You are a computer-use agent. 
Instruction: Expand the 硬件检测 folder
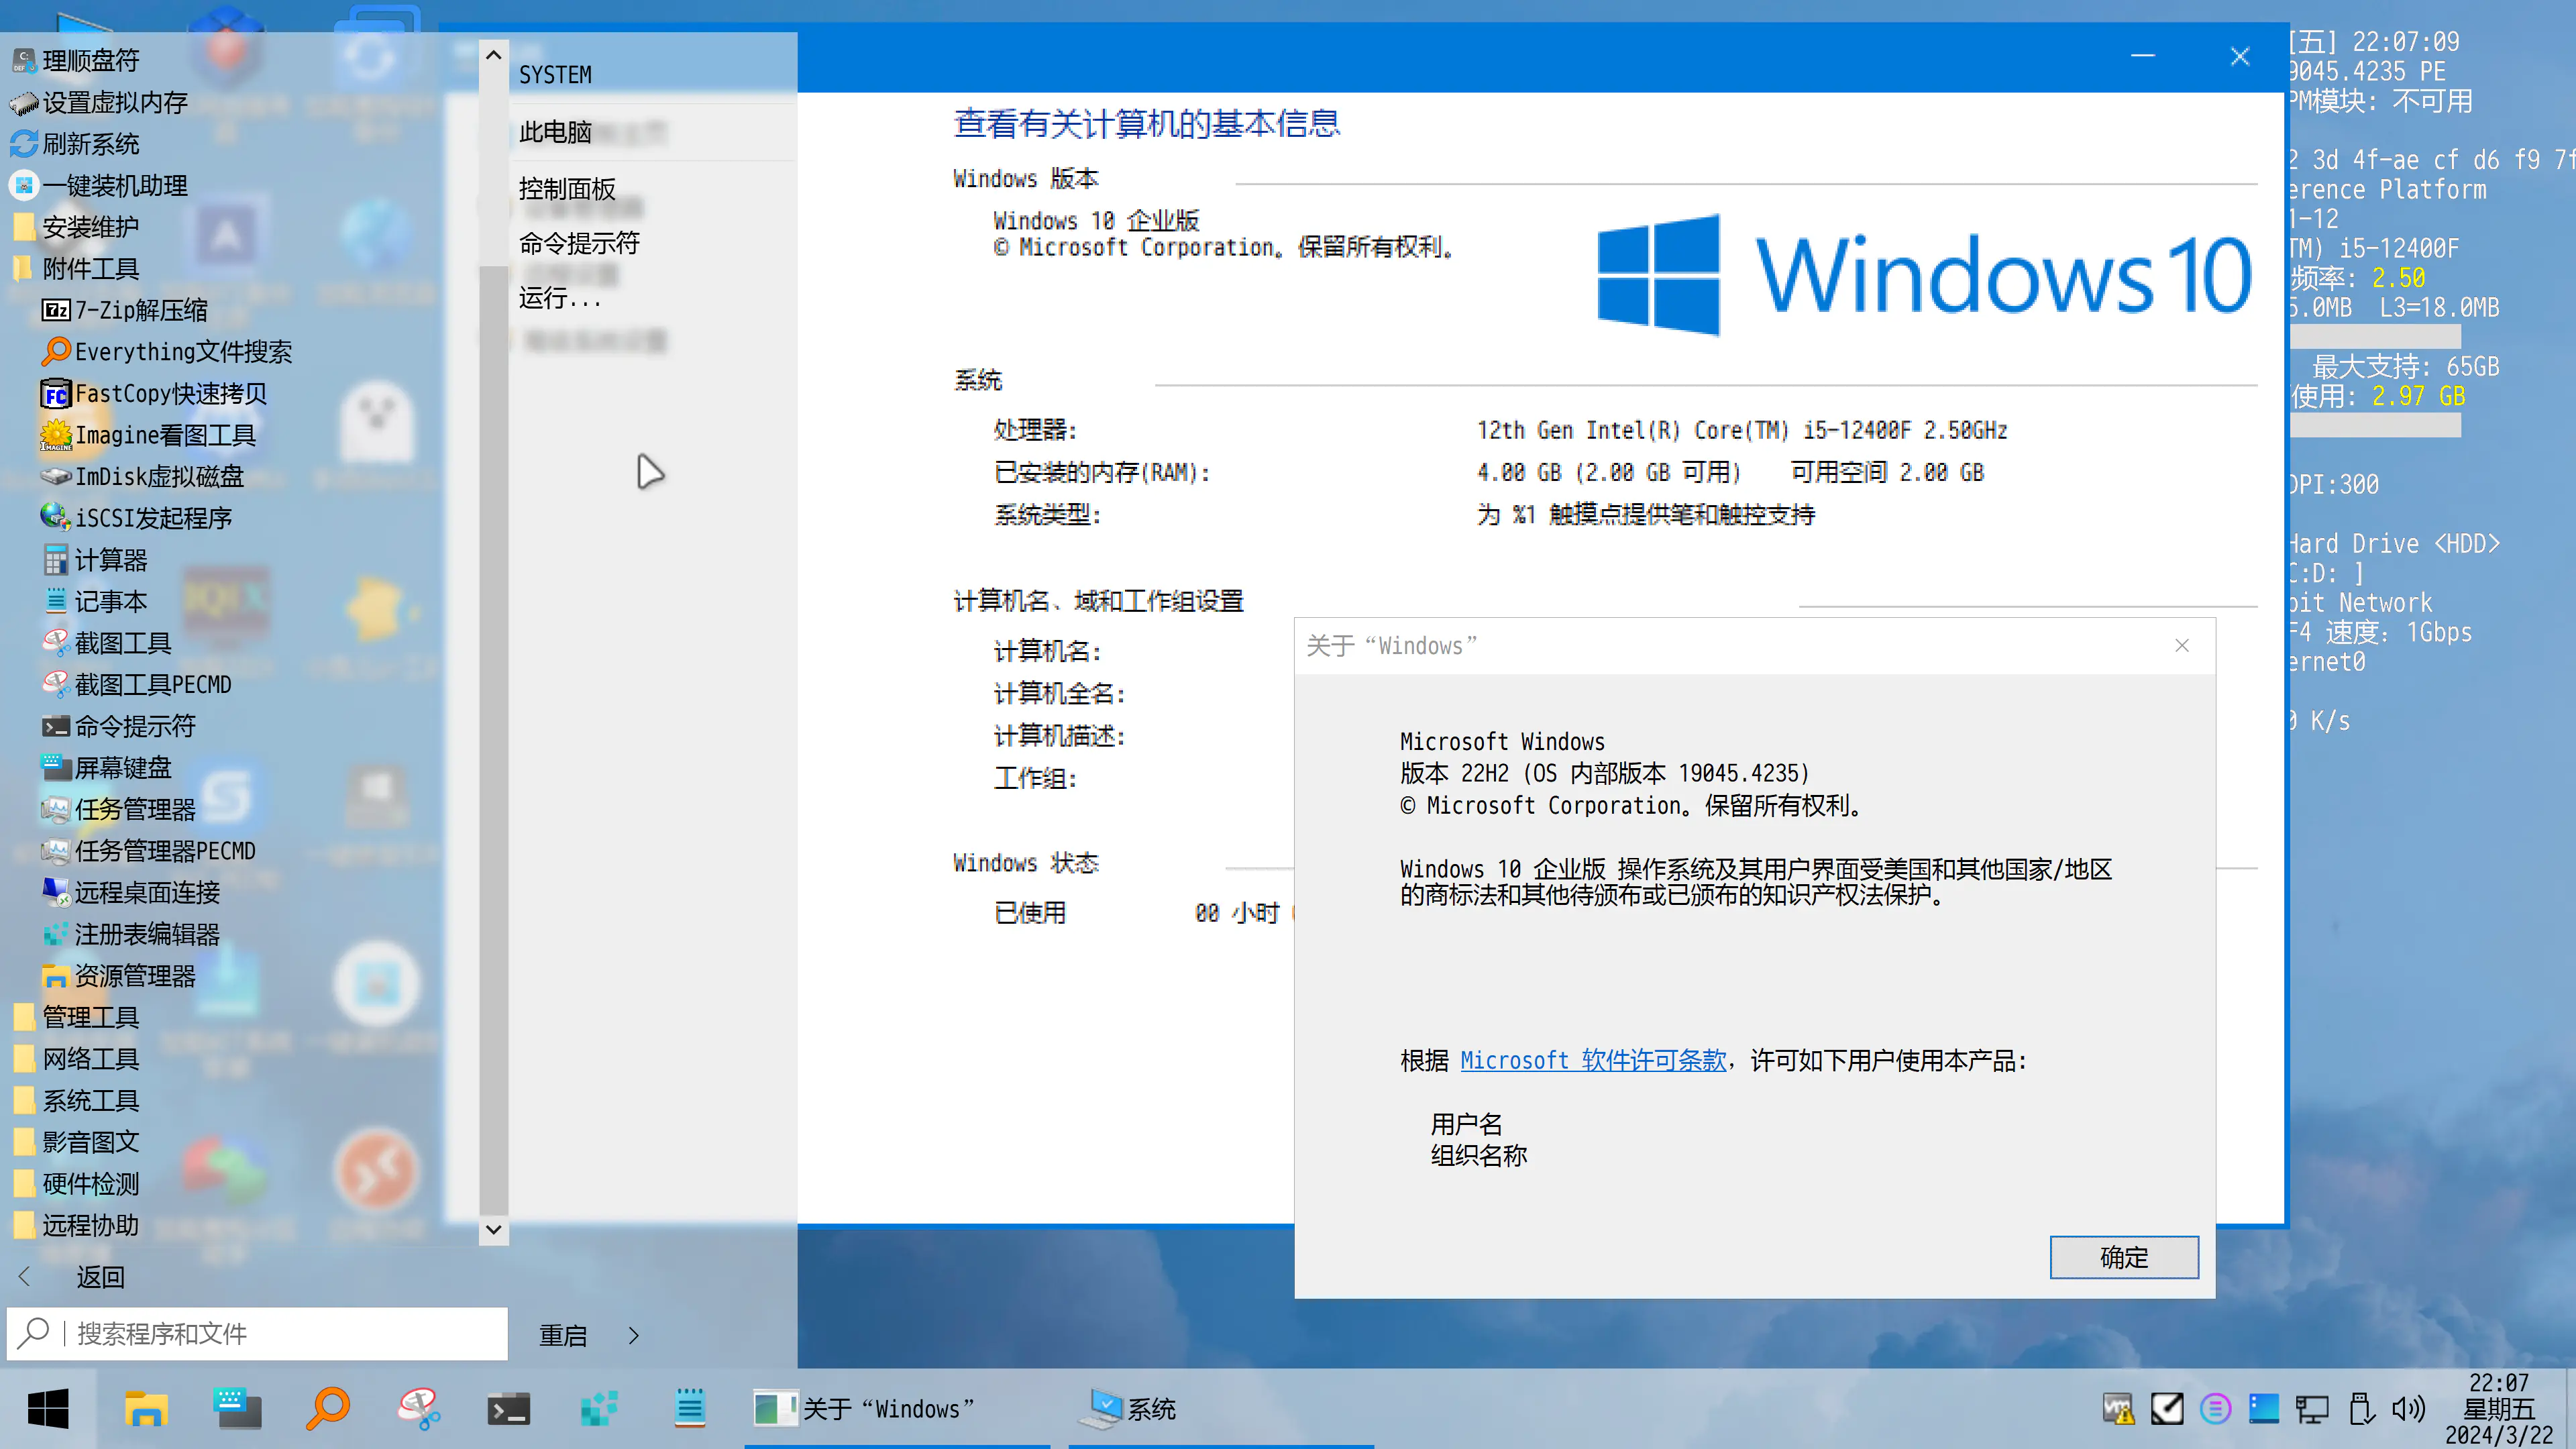click(x=90, y=1184)
